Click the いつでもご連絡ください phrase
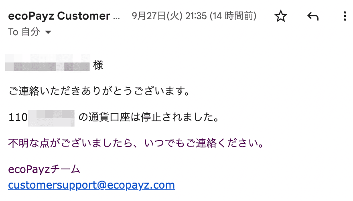 [204, 143]
